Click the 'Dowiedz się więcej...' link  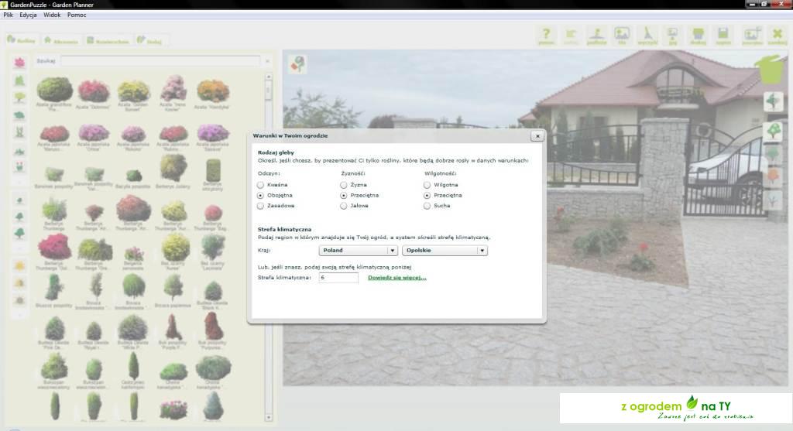[x=396, y=278]
